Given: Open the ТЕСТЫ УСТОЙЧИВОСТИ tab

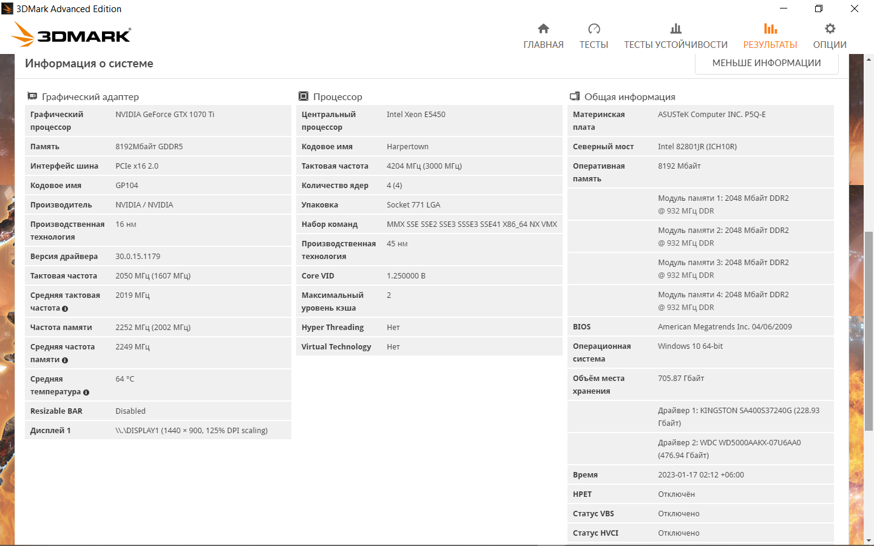Looking at the screenshot, I should click(x=676, y=37).
